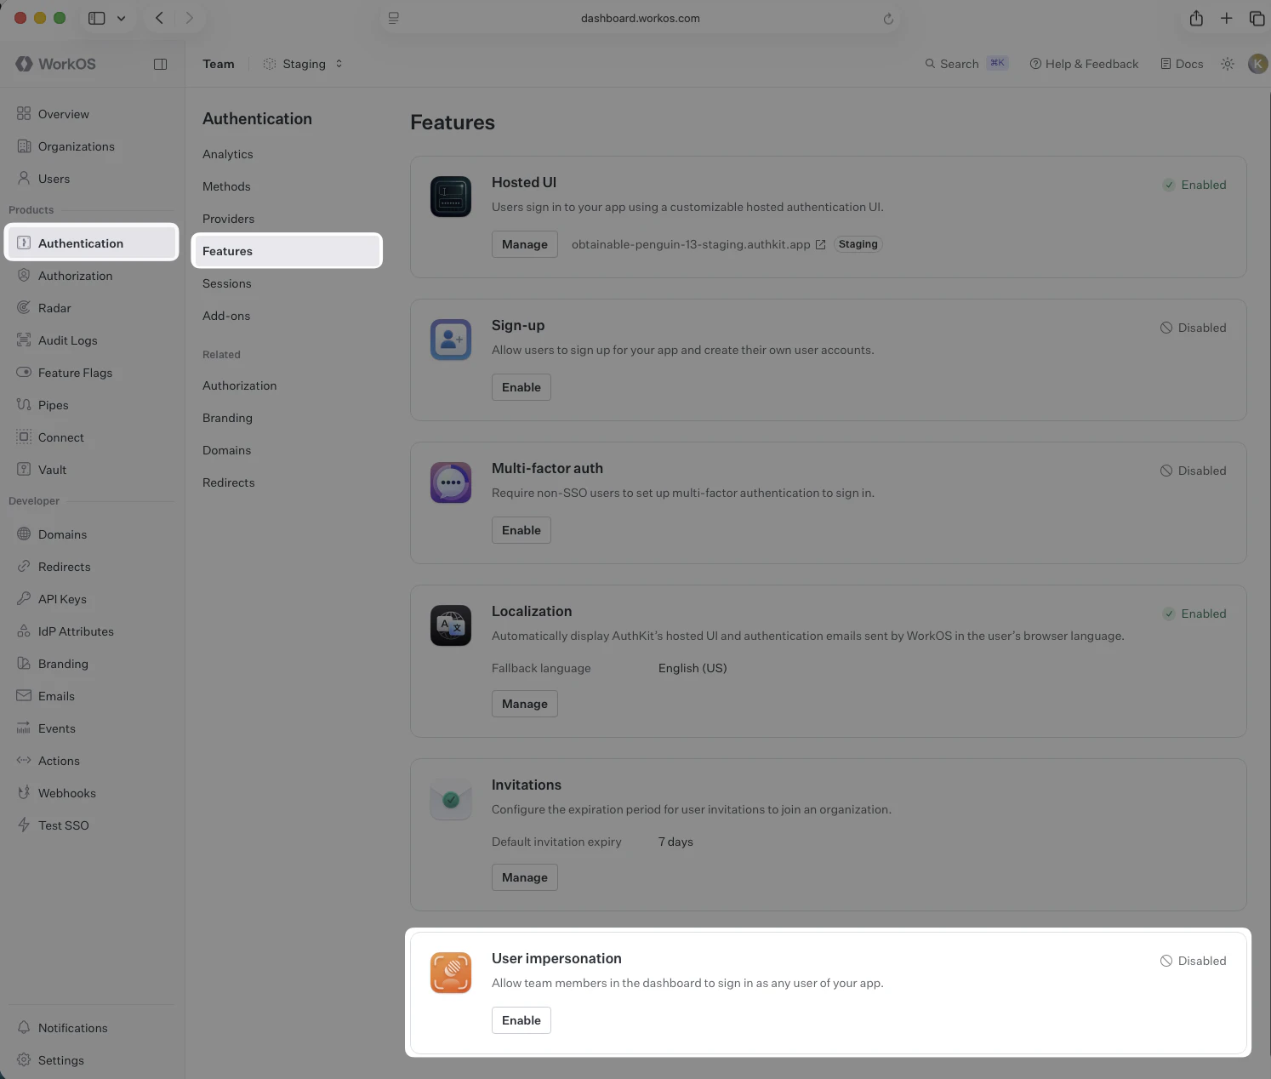
Task: Click the Vault icon
Action: (24, 470)
